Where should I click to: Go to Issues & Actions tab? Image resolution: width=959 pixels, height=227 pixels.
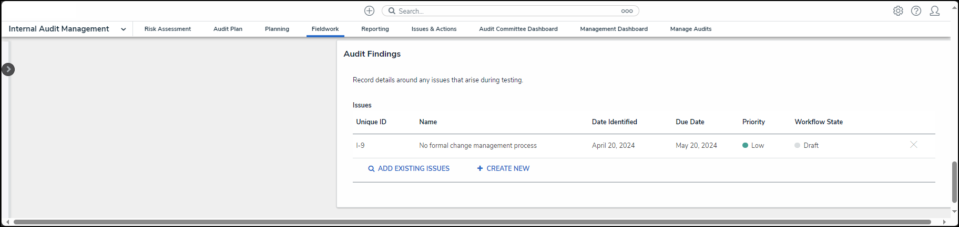point(434,29)
